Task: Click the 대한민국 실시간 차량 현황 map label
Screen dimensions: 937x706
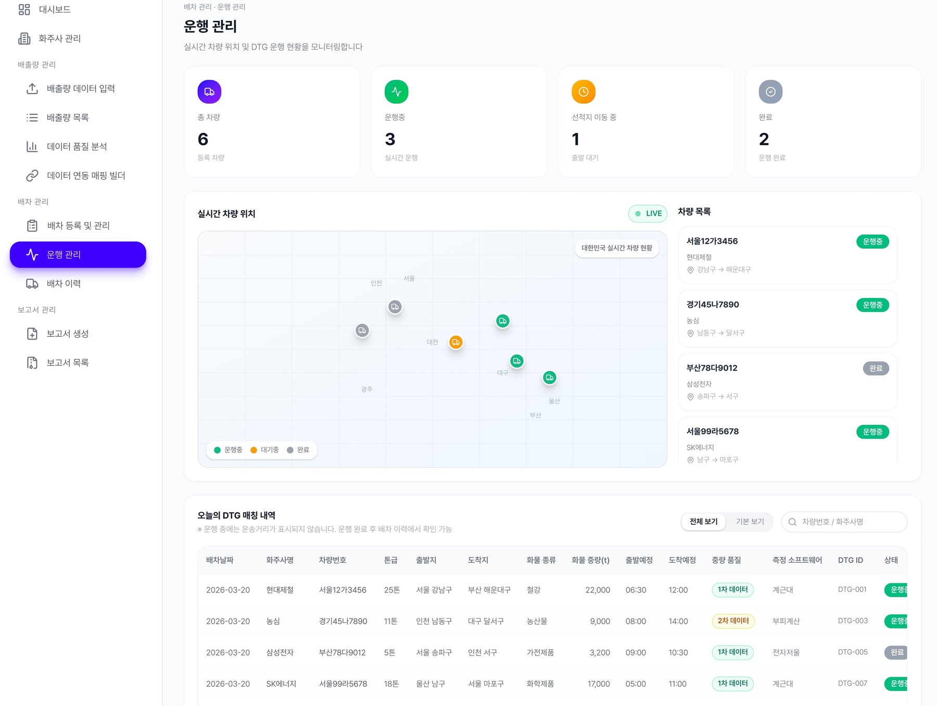Action: point(617,248)
